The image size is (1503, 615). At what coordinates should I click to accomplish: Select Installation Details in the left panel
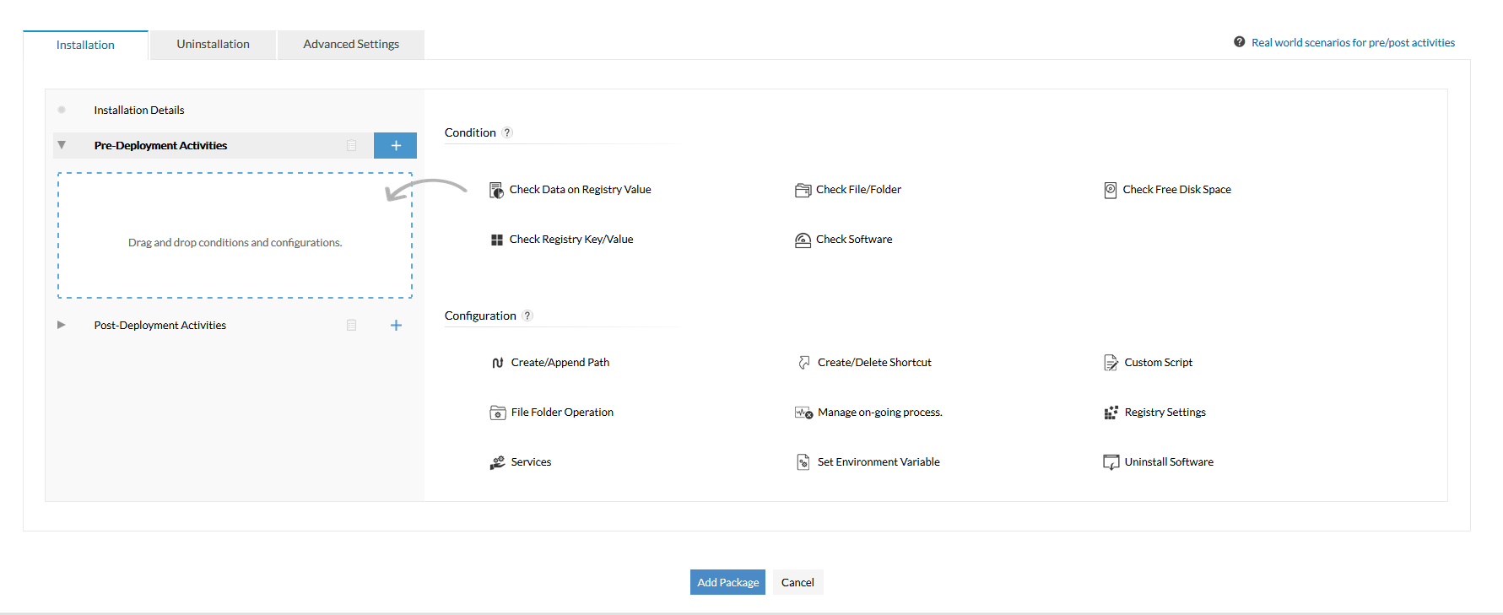[139, 110]
